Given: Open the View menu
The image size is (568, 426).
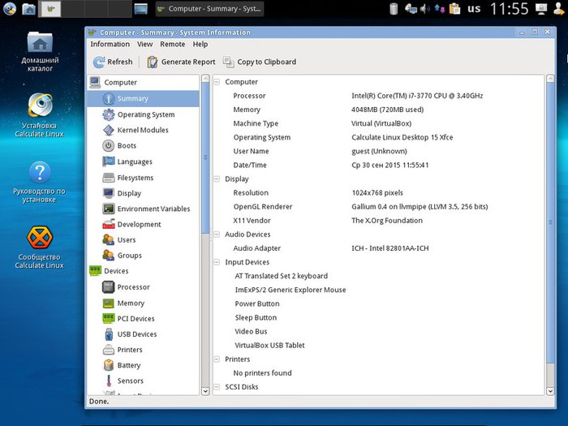Looking at the screenshot, I should point(144,44).
